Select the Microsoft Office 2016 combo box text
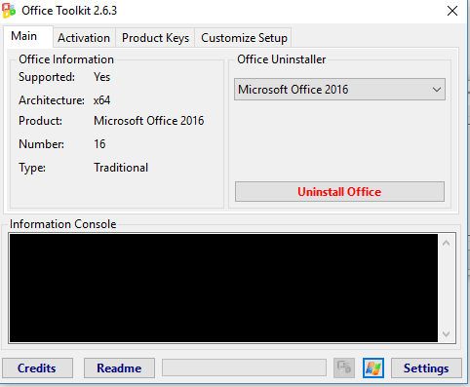Screen dimensions: 470x387 (293, 90)
